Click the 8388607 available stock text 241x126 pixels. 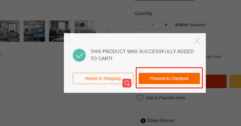[x=190, y=25]
